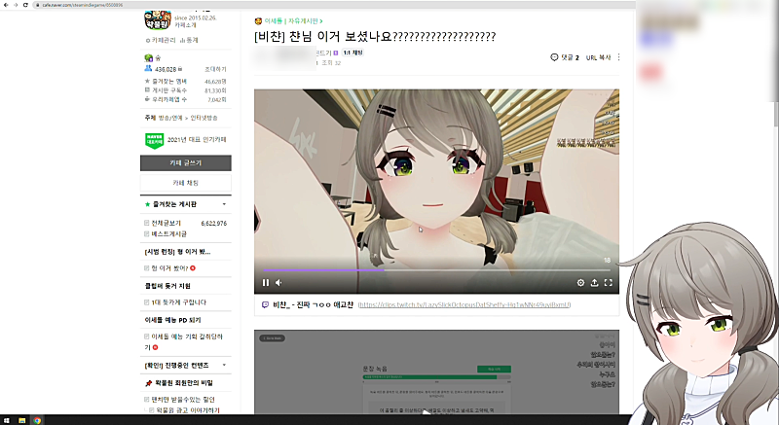This screenshot has width=779, height=425.
Task: Click the 인터넷방송 category link
Action: (204, 118)
